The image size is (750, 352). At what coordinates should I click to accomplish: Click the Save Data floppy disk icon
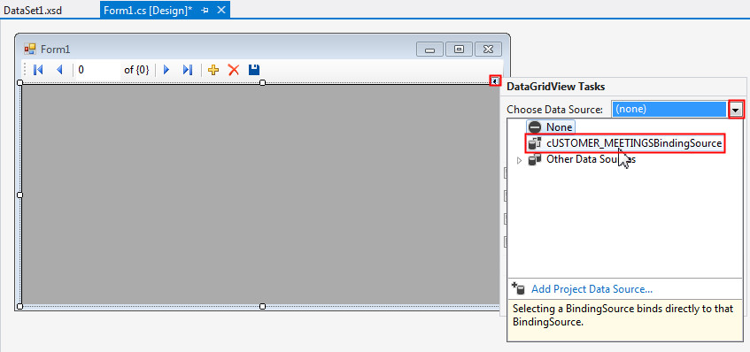(x=254, y=70)
